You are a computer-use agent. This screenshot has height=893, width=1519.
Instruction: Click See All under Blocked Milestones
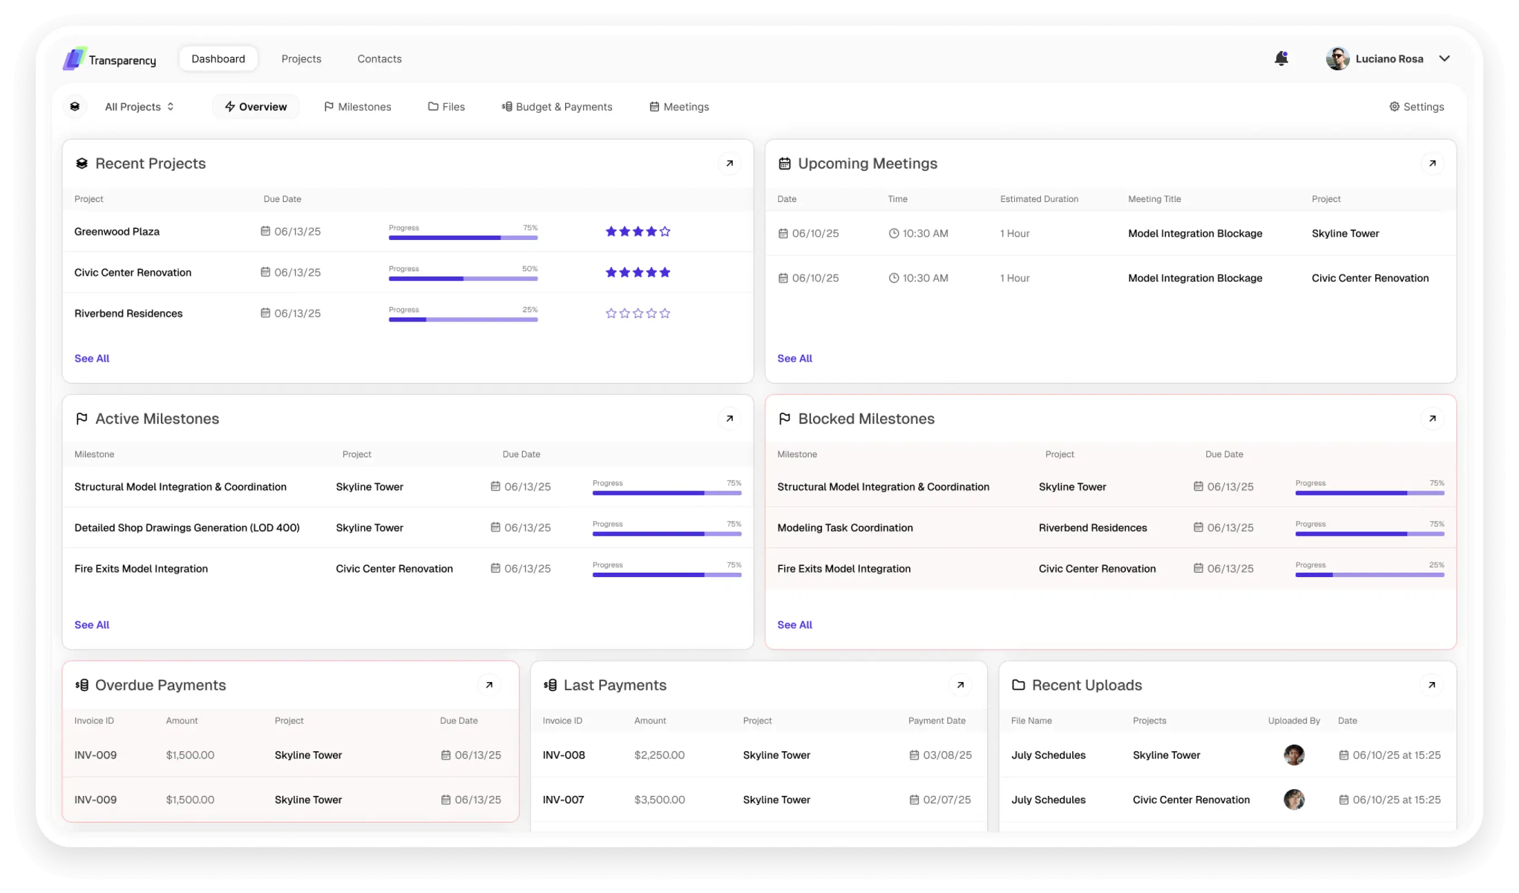point(795,625)
